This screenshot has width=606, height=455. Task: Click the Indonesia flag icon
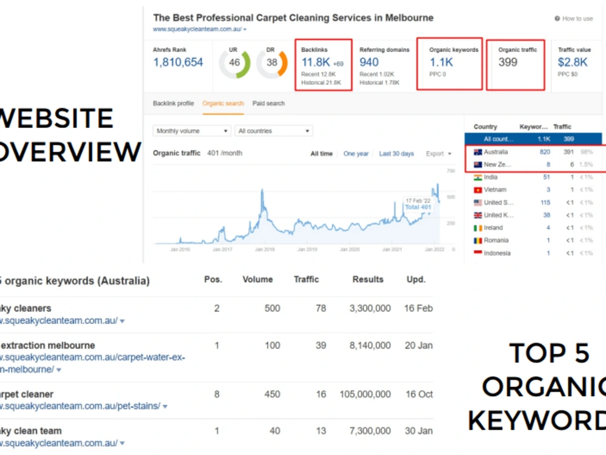478,253
